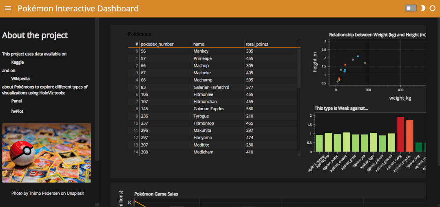Click the 'This type is Weak against...' title
Viewport: 440px width, 207px height.
(x=341, y=108)
